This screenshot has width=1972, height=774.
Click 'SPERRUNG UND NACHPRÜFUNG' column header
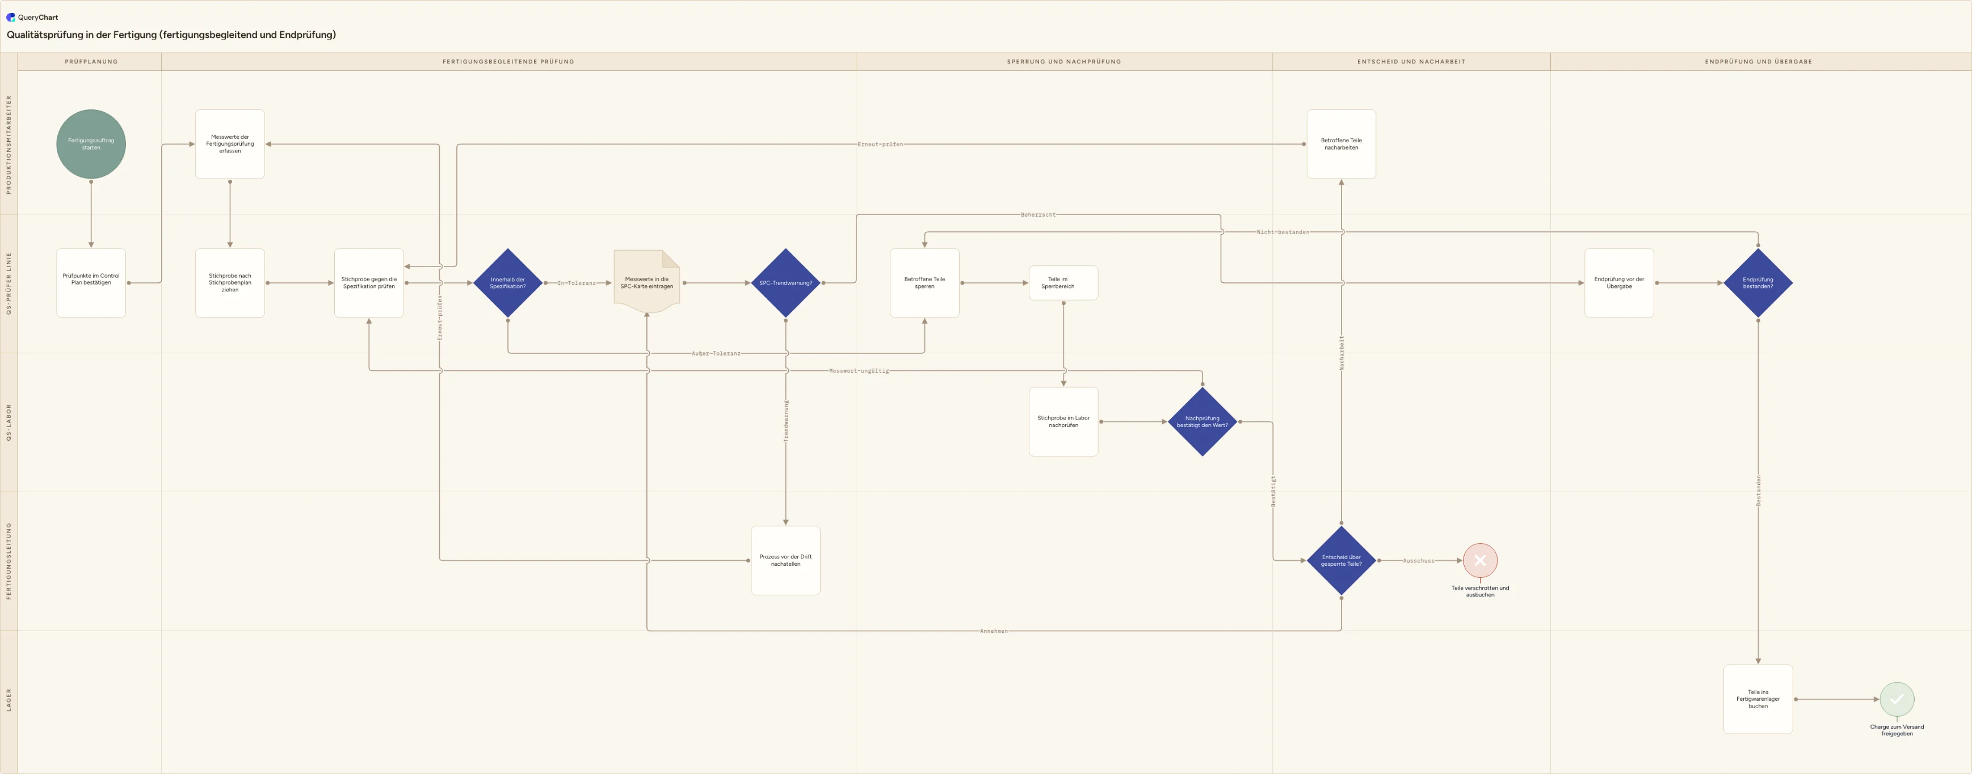pos(1064,62)
